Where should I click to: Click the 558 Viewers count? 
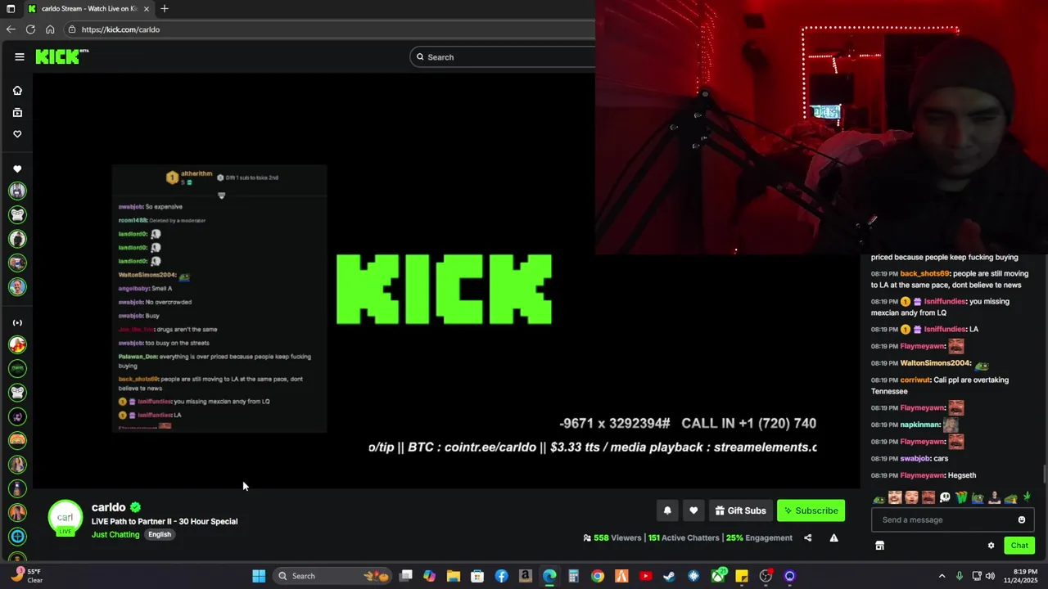pyautogui.click(x=612, y=537)
